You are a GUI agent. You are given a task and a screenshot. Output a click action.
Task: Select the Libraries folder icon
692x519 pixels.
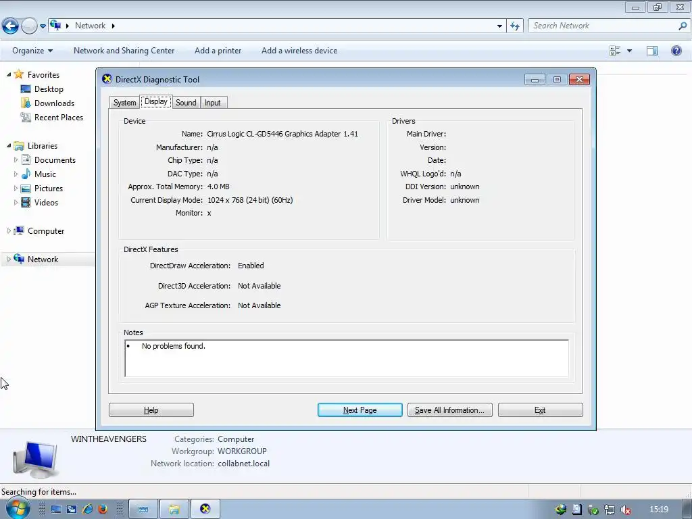(x=18, y=146)
